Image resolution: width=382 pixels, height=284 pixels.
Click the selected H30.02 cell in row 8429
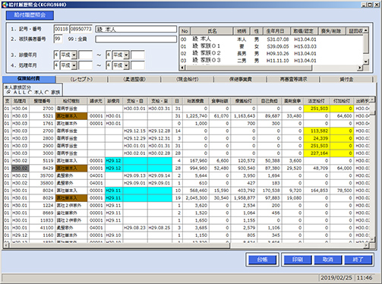(20, 168)
